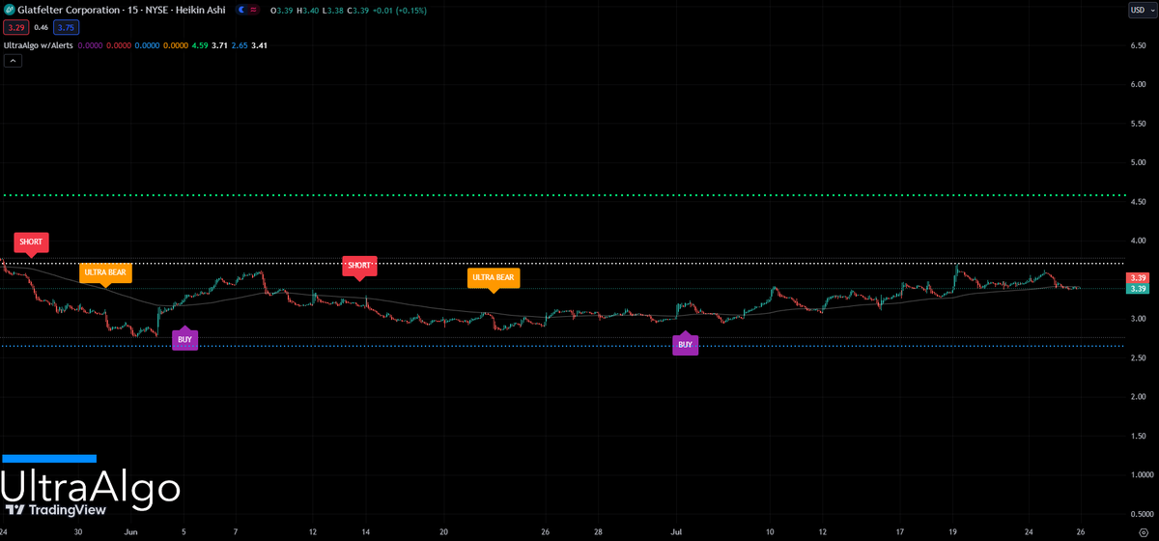Viewport: 1159px width, 541px height.
Task: Click the pink icon beside the moon indicator
Action: coord(254,10)
